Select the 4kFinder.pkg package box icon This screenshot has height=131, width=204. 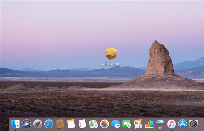[111, 54]
